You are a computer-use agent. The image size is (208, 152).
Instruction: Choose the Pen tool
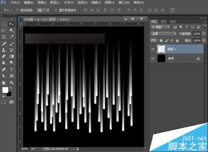tap(4, 69)
